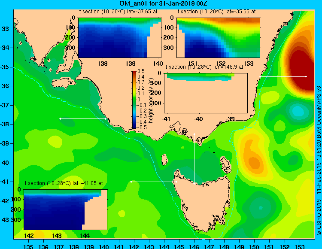This screenshot has width=322, height=249.
Task: Click main map bottom axis longitude label "137"
Action: tap(58, 246)
